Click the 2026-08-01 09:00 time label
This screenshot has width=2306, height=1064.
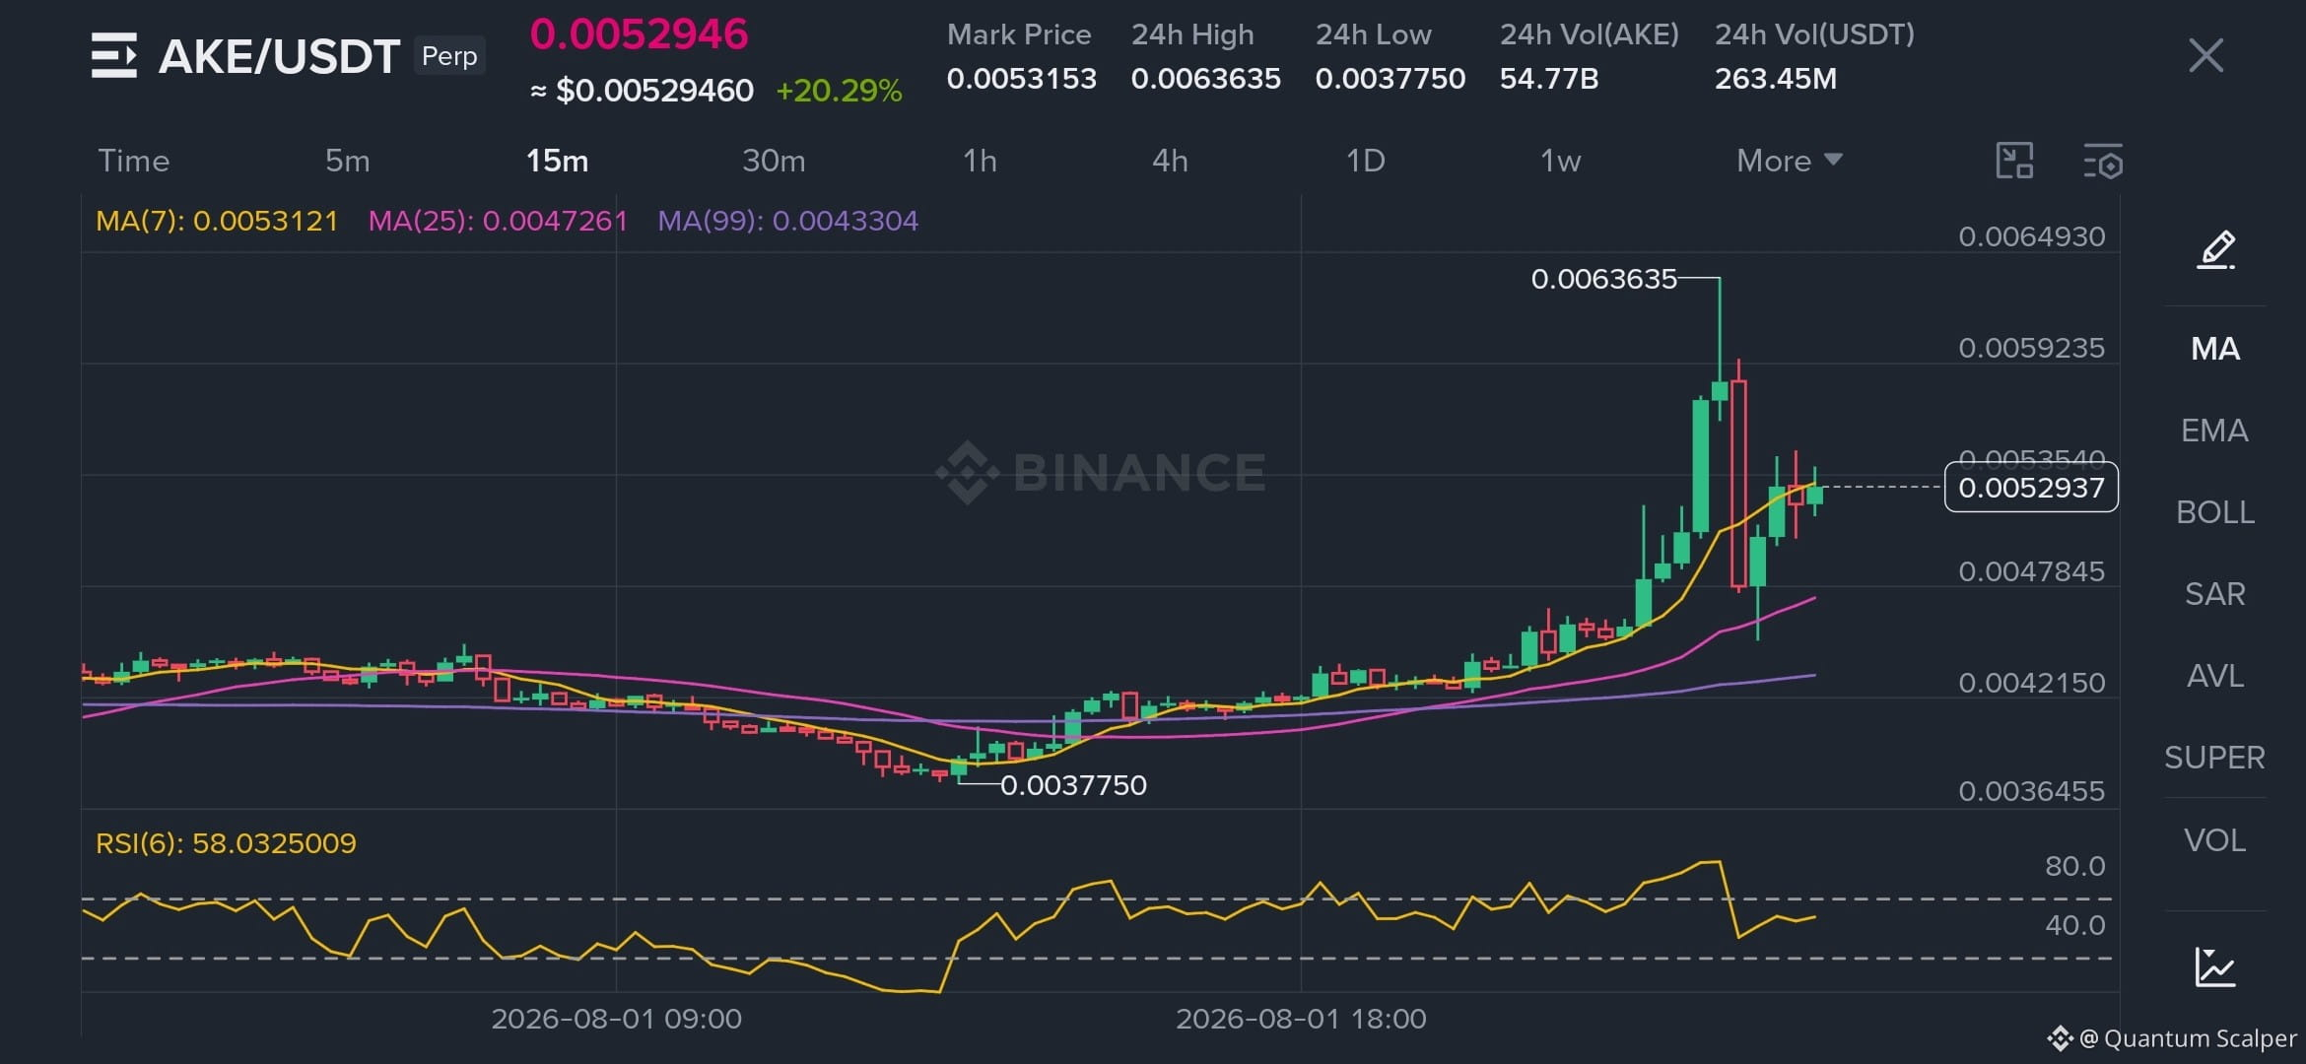tap(617, 1019)
